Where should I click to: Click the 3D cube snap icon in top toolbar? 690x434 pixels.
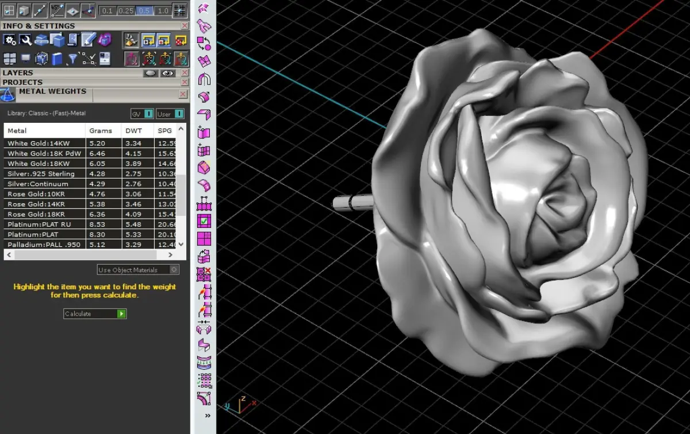pos(25,10)
